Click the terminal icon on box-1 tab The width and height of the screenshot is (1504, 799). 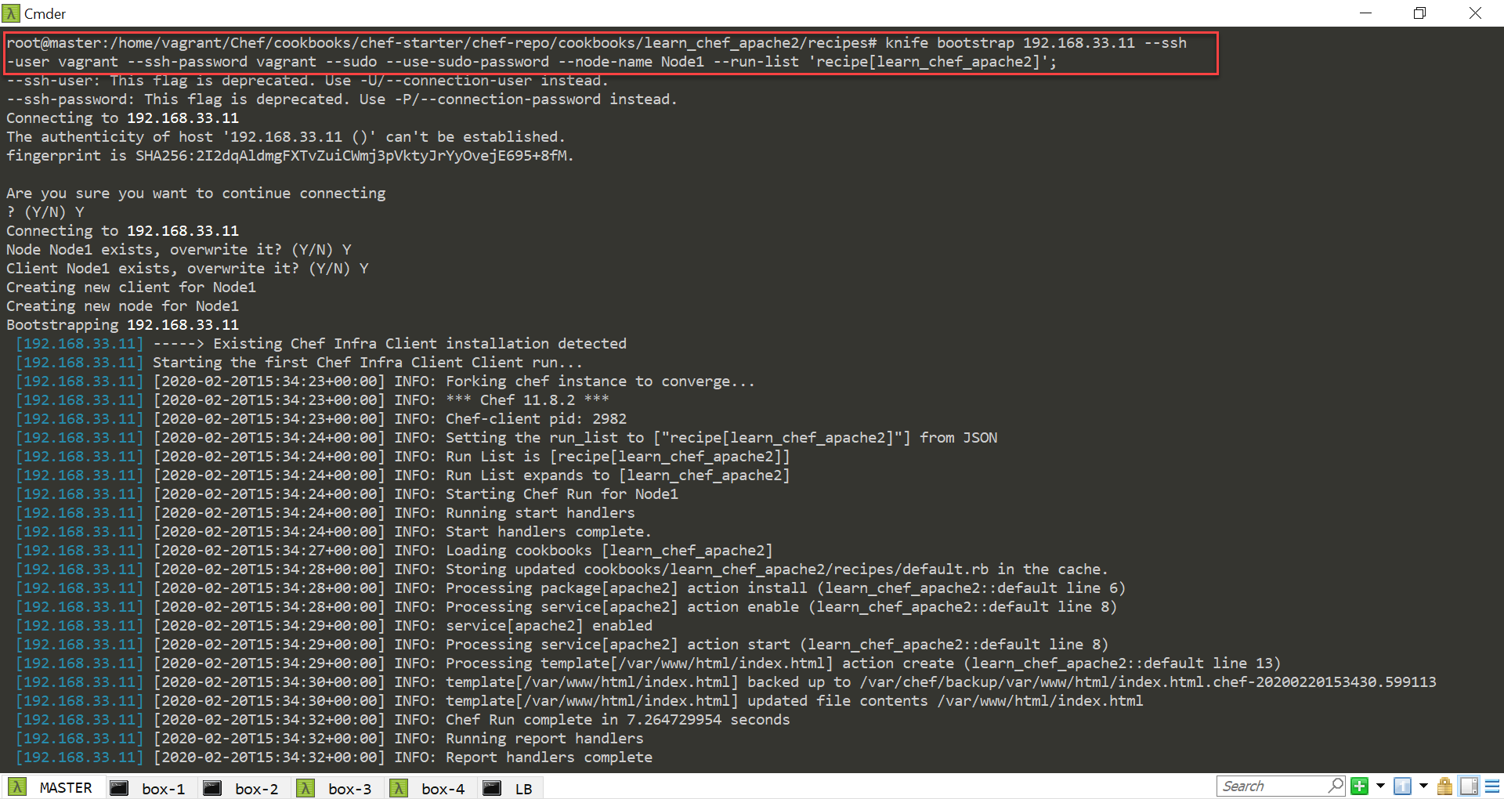coord(119,788)
